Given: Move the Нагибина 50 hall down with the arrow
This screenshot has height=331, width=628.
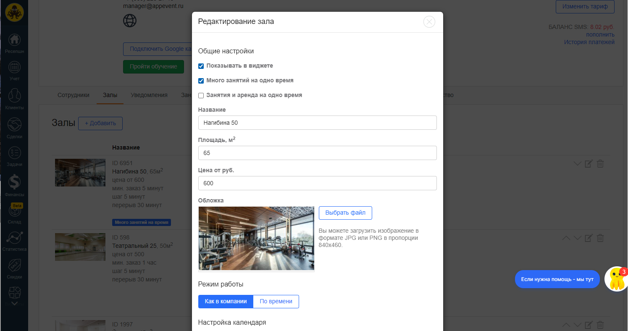Looking at the screenshot, I should pyautogui.click(x=577, y=164).
